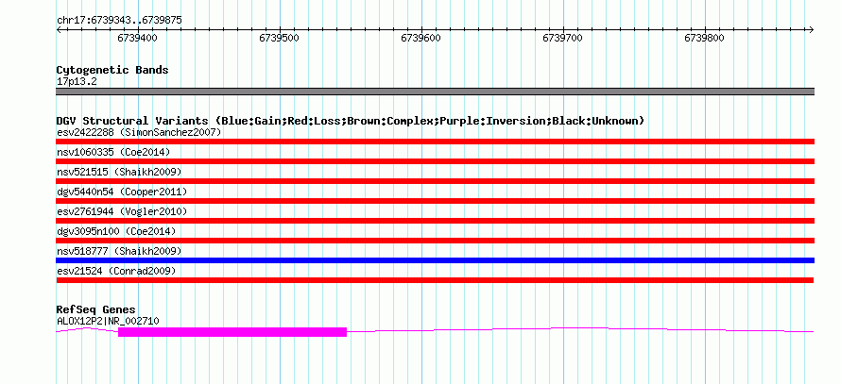The height and width of the screenshot is (384, 841).
Task: Click the thin magenta ALOX12P2 intron line
Action: pos(579,329)
